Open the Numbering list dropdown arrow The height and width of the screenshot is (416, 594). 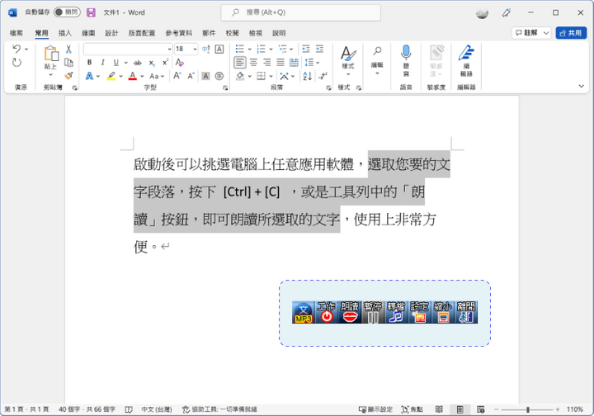click(271, 49)
